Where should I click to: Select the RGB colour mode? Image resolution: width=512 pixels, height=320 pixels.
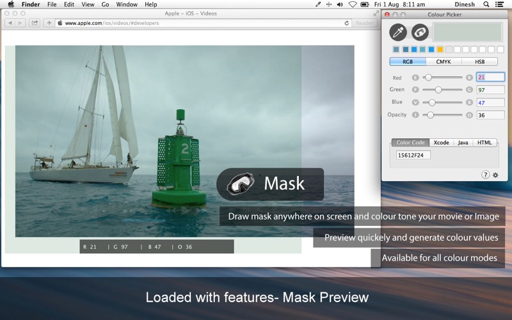click(x=408, y=62)
